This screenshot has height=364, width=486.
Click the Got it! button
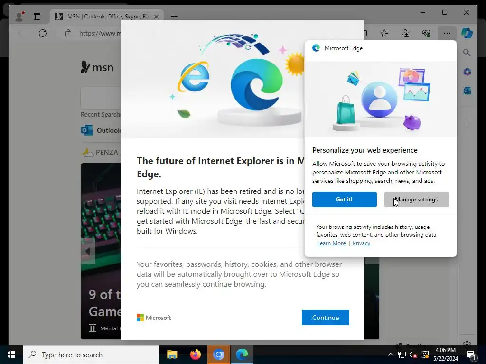click(345, 200)
